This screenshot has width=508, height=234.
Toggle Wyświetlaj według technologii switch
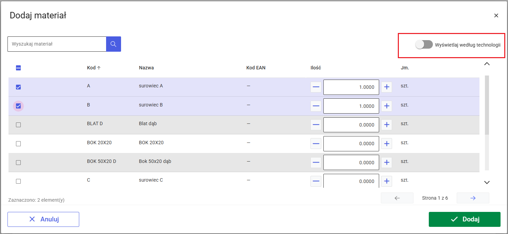pos(424,45)
